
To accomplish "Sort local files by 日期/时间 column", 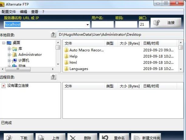I will point(159,43).
